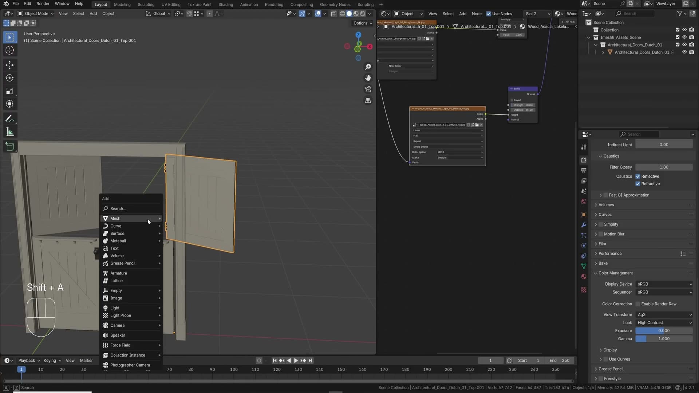Click Search in the Add menu

point(132,209)
